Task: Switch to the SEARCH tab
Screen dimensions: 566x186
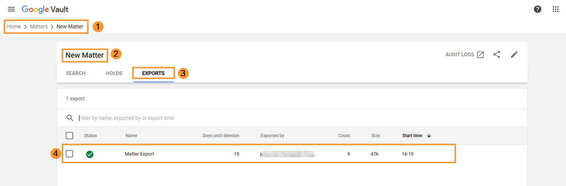Action: [76, 73]
